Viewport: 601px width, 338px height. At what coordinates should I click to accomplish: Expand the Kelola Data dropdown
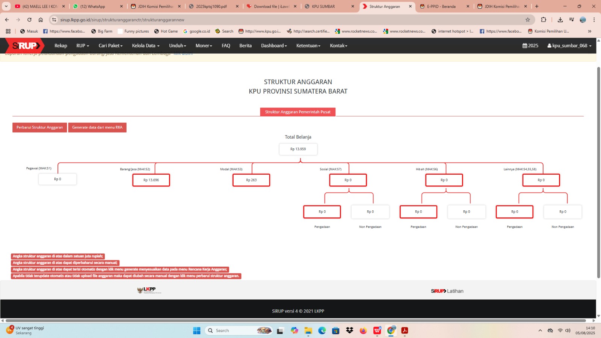tap(145, 46)
